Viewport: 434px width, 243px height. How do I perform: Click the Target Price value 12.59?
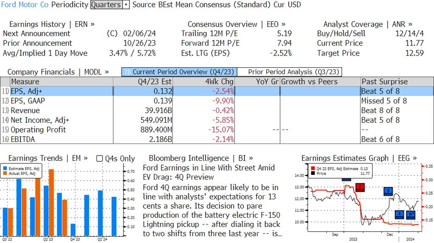(x=415, y=53)
